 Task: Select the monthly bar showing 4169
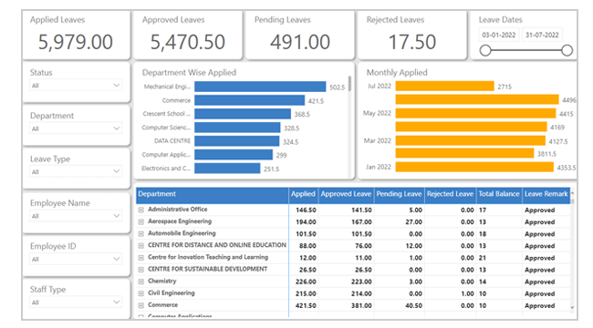[x=472, y=127]
